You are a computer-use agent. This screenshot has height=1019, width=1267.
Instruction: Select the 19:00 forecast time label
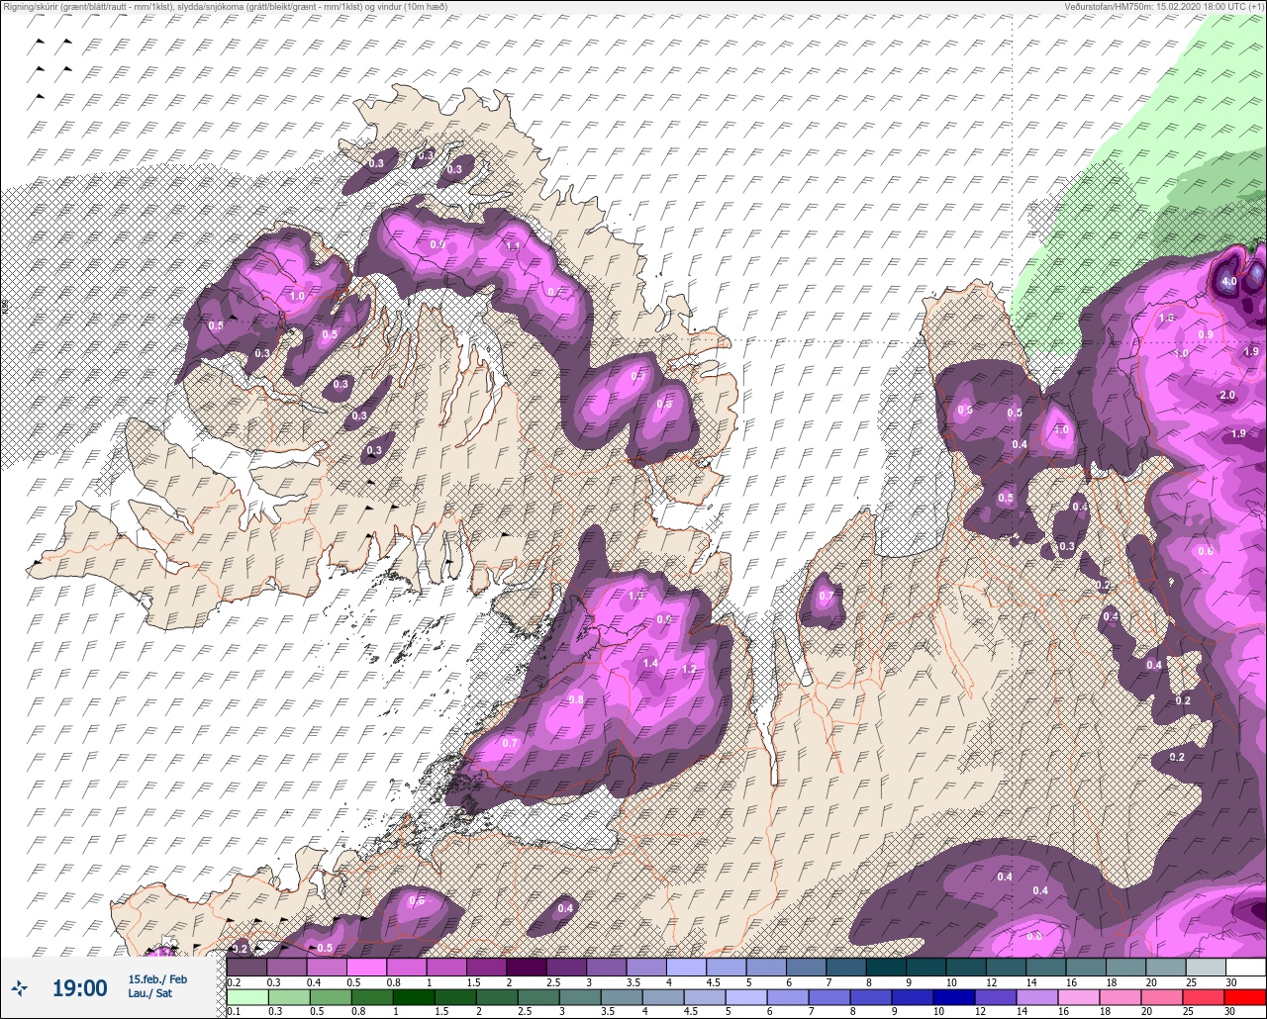point(79,987)
